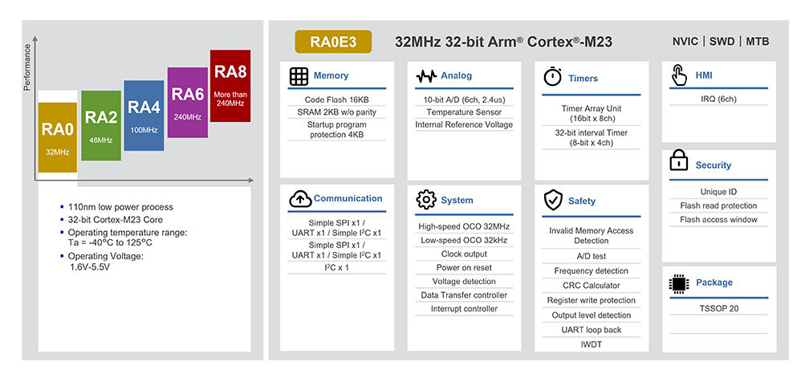Click the HMI section heading
Screen dimensions: 805x374
coord(704,75)
